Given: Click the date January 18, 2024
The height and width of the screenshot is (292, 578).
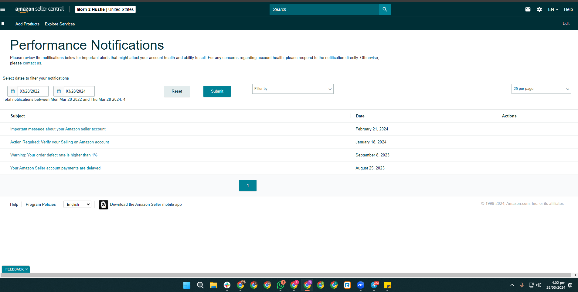Looking at the screenshot, I should tap(371, 142).
